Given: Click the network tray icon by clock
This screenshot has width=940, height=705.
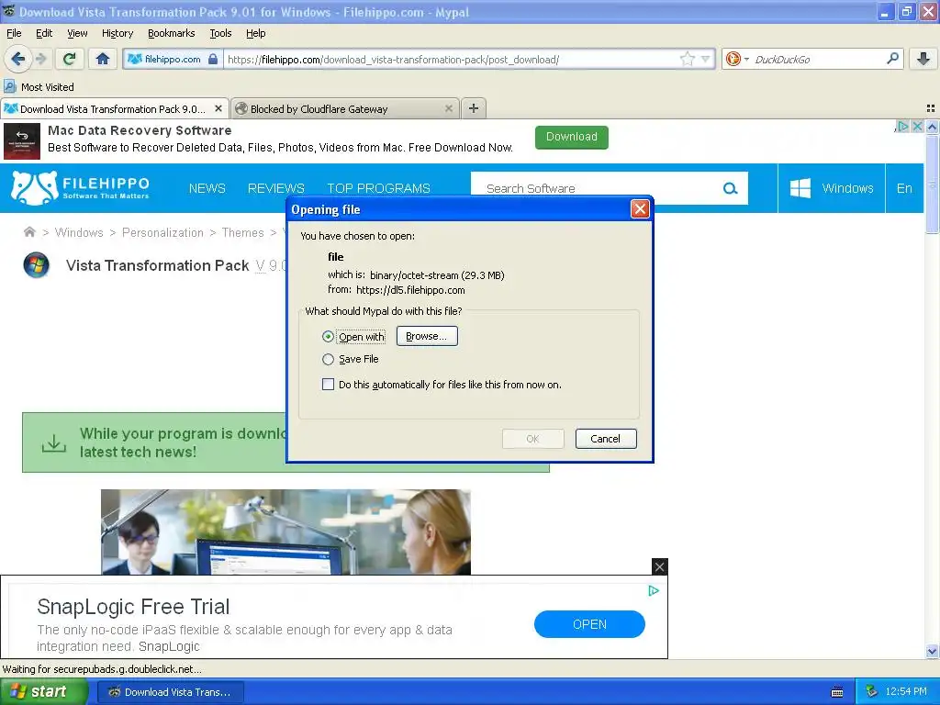Looking at the screenshot, I should 871,692.
